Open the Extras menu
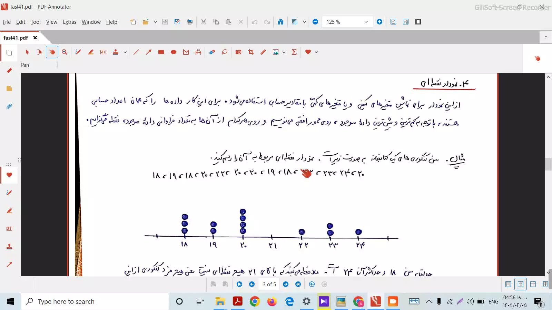The height and width of the screenshot is (310, 552). point(69,22)
